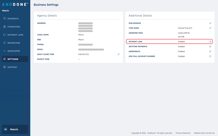Select the Settings menu item
Screen dimensions: 218x136
(15, 59)
